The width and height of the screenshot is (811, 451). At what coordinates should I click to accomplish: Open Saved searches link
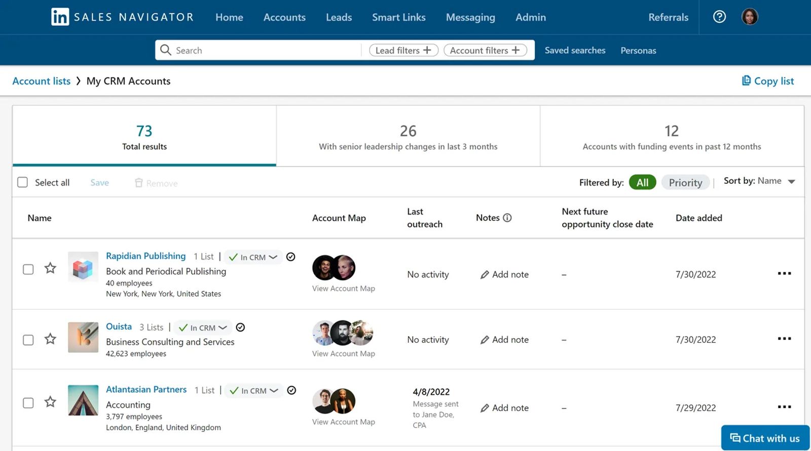coord(575,50)
